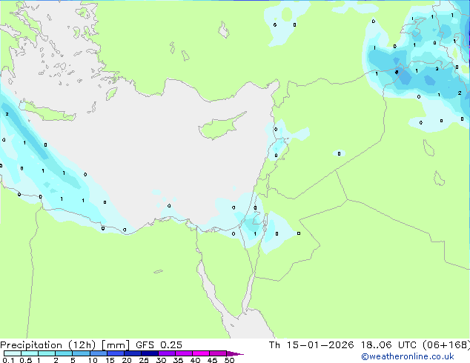Click the legend tick label "45"
Image resolution: width=470 pixels, height=363 pixels.
(212, 360)
